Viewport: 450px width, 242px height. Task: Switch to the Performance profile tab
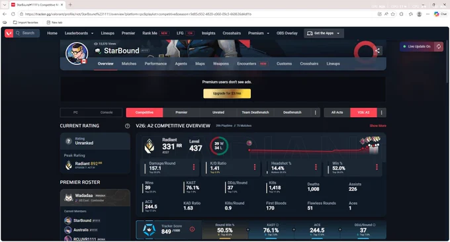click(156, 63)
